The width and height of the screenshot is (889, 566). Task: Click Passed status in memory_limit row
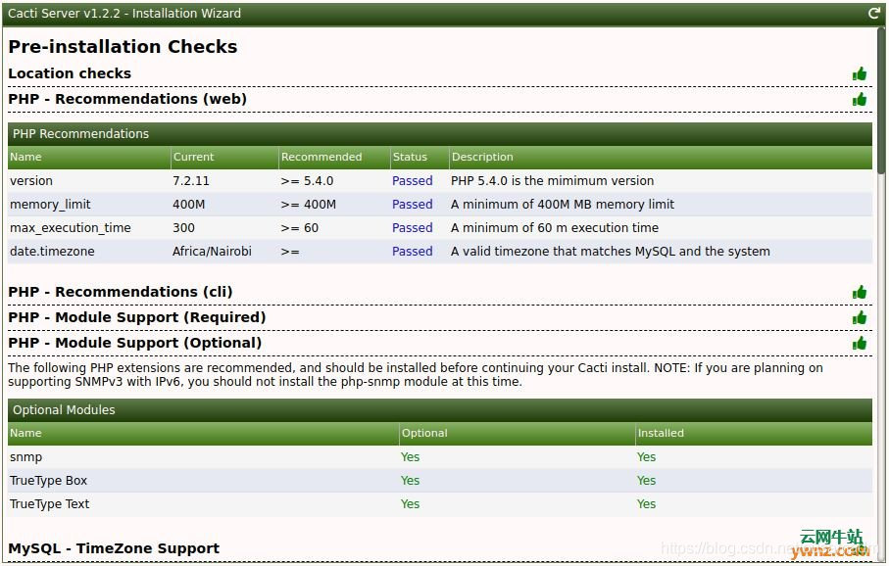tap(413, 205)
